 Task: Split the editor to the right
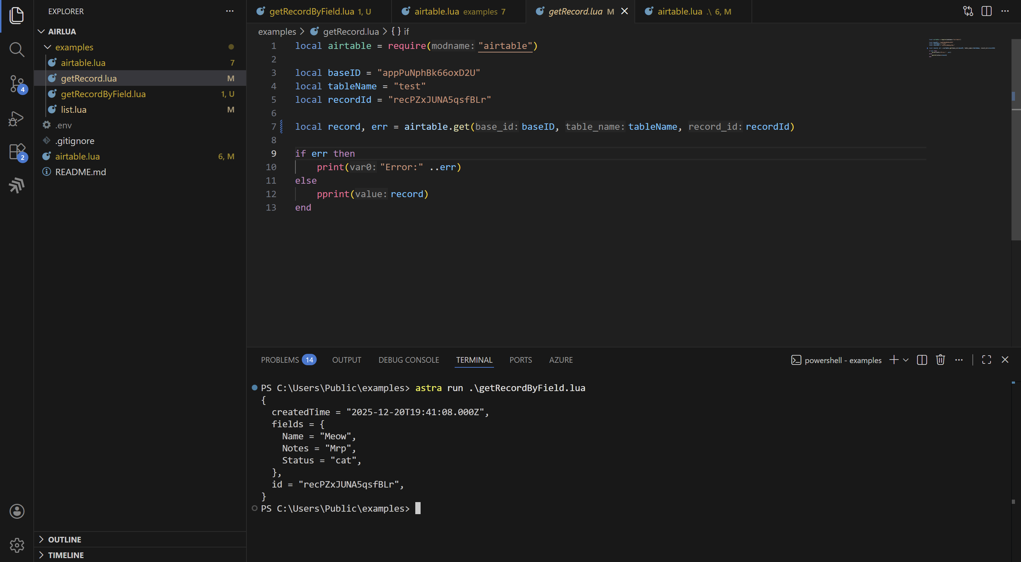[x=986, y=11]
